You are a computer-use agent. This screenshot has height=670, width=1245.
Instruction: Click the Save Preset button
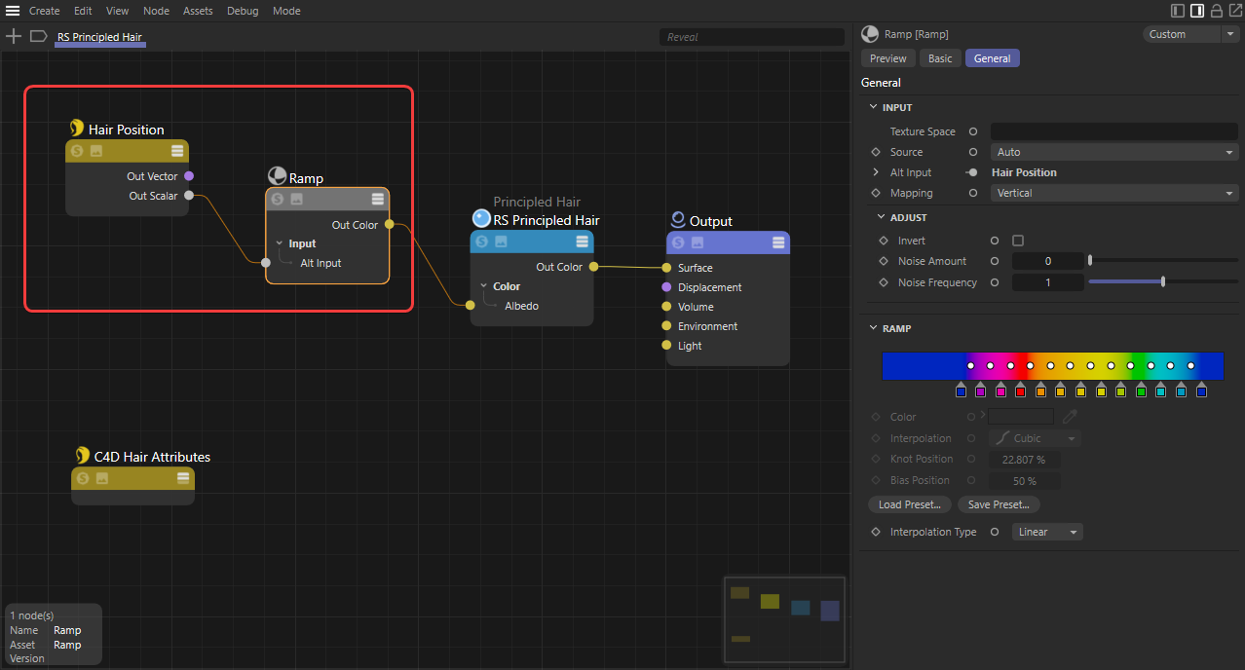pos(999,504)
